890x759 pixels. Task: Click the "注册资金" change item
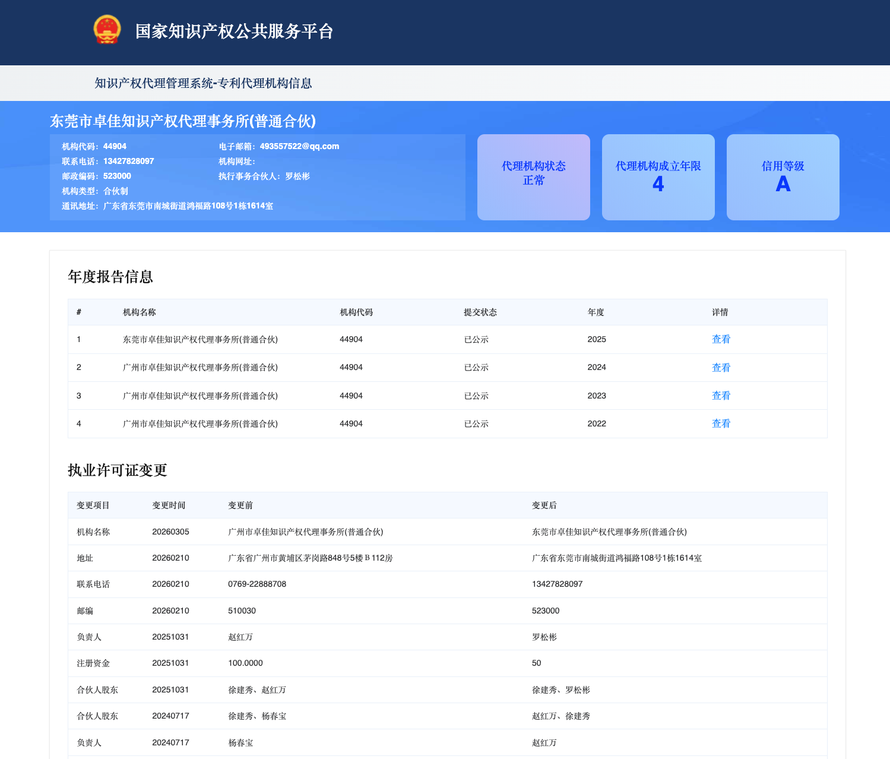click(93, 663)
